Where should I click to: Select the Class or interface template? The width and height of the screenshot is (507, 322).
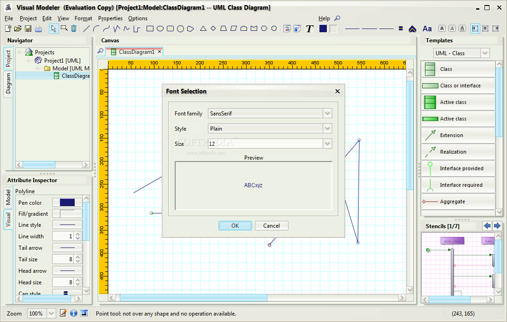[458, 86]
